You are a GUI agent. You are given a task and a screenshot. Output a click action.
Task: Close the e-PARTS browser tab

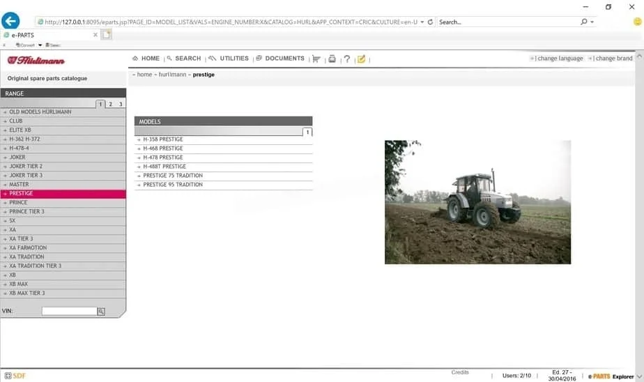point(95,35)
